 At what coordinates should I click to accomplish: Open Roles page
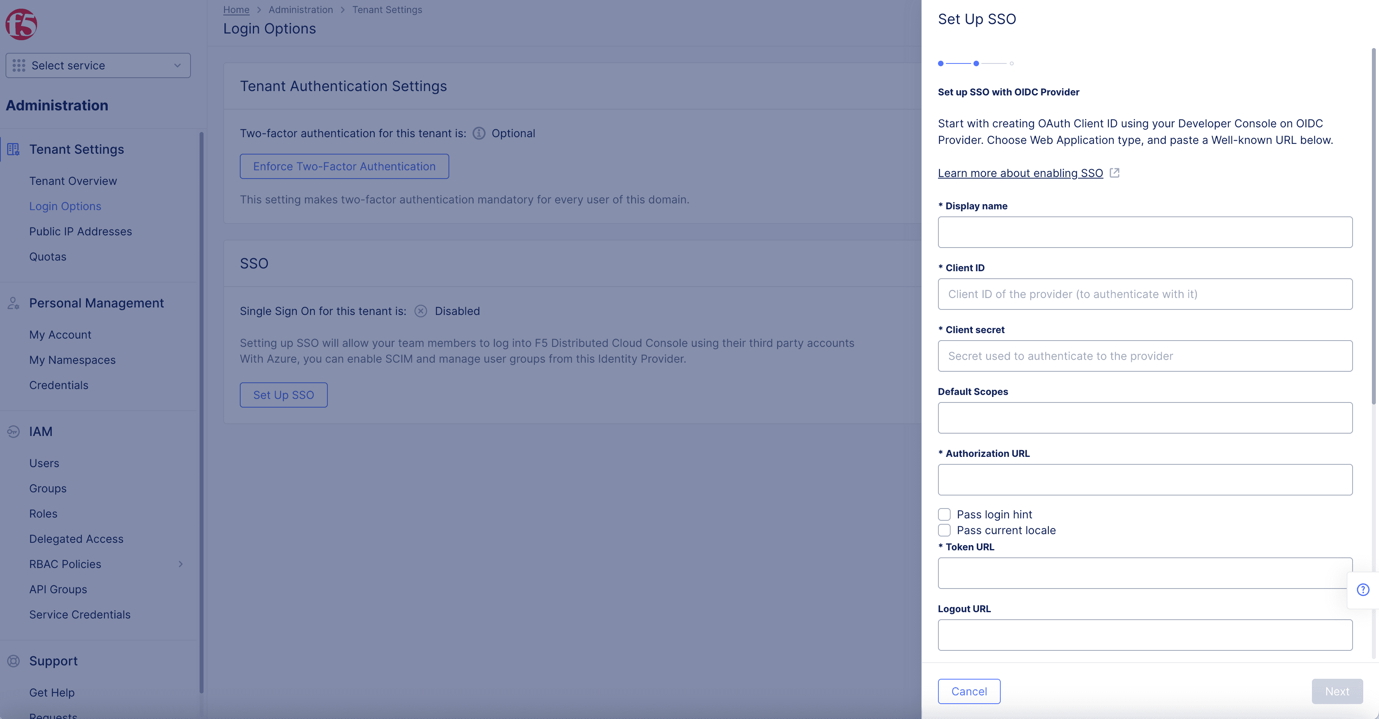[x=43, y=513]
